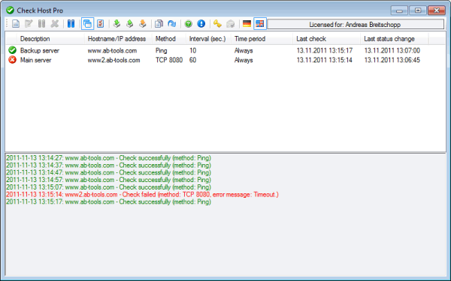Viewport: 451px width, 281px height.
Task: Select the Main server row description
Action: [x=35, y=60]
